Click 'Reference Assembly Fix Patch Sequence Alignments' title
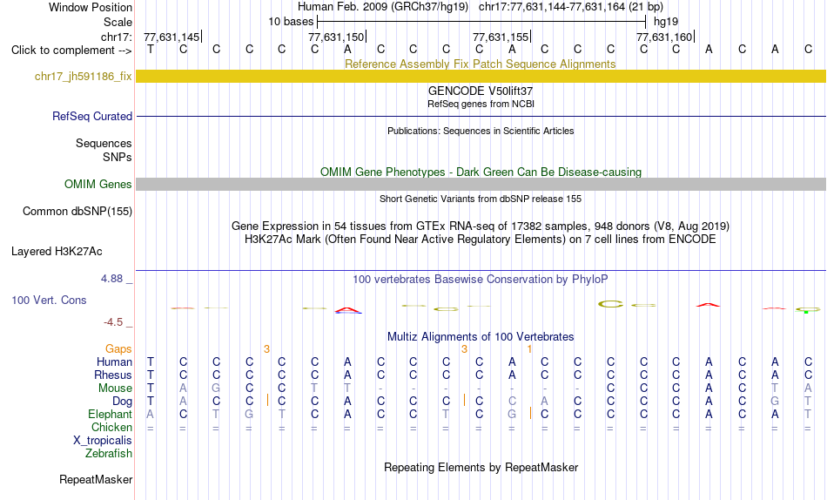This screenshot has height=500, width=827. click(x=481, y=64)
